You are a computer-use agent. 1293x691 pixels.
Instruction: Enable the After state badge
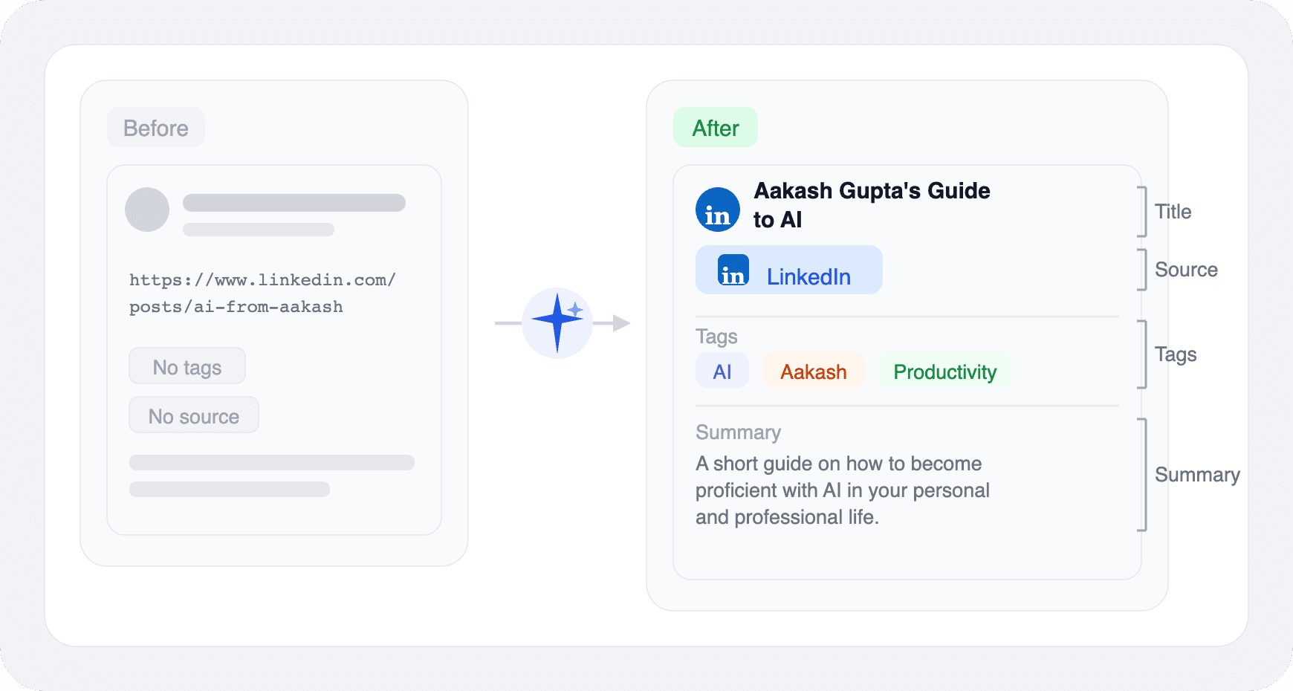(x=715, y=127)
